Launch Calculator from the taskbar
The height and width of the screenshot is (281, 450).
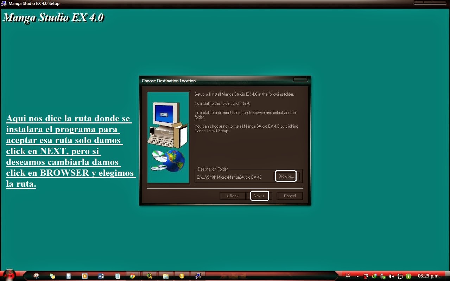coord(69,276)
